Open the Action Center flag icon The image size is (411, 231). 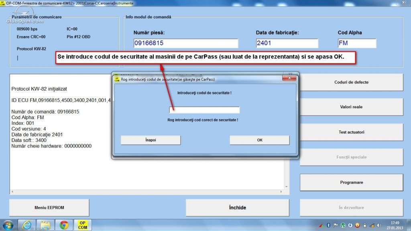pos(336,225)
